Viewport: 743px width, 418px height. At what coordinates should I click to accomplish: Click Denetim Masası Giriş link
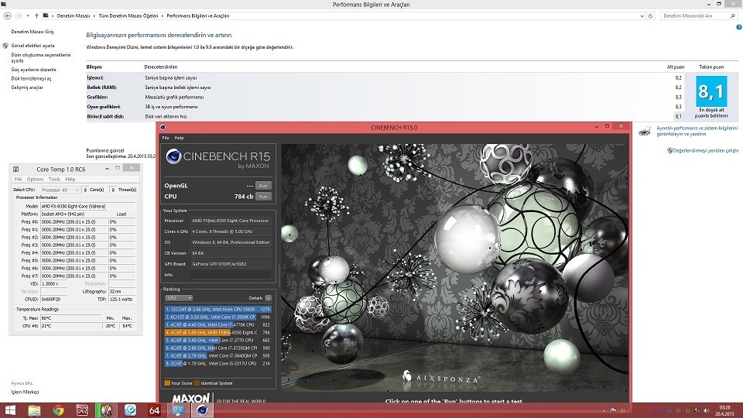tap(33, 32)
